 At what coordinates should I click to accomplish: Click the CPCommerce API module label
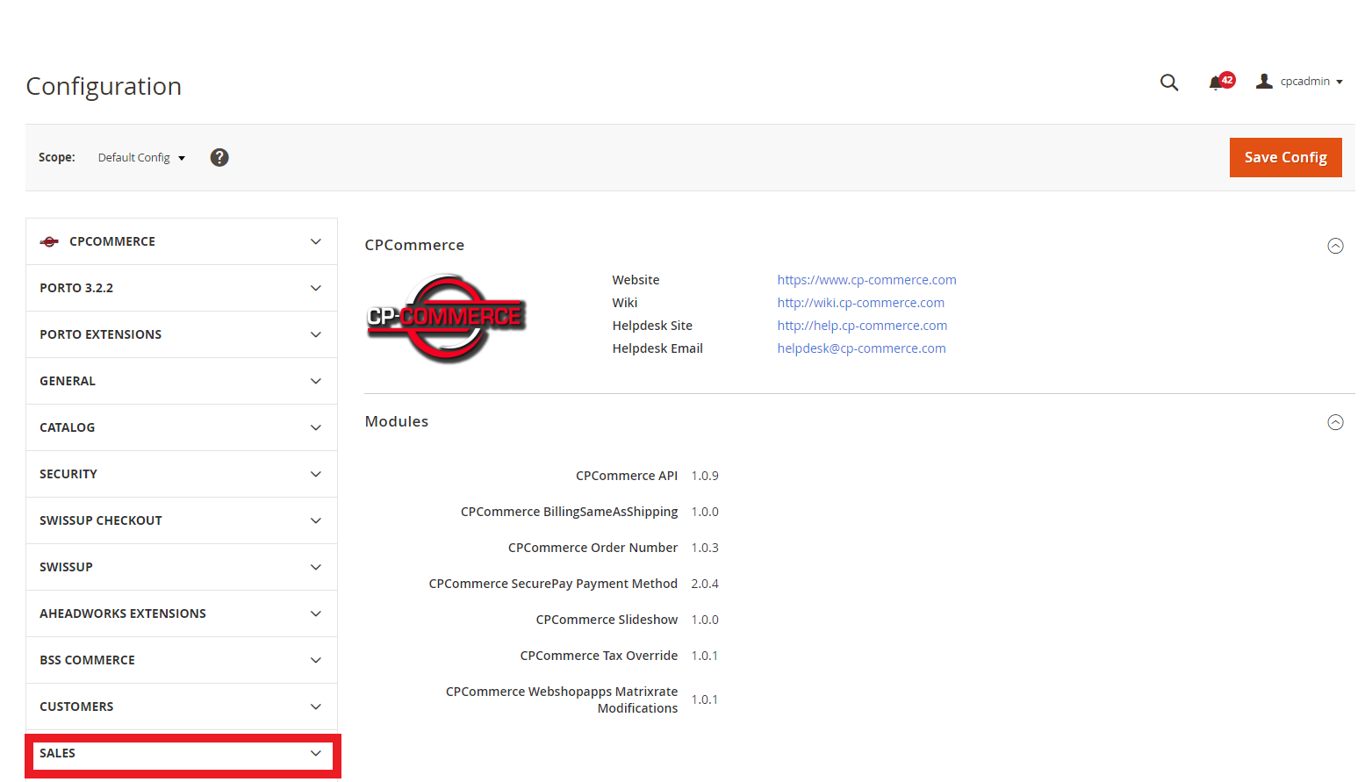[x=627, y=476]
